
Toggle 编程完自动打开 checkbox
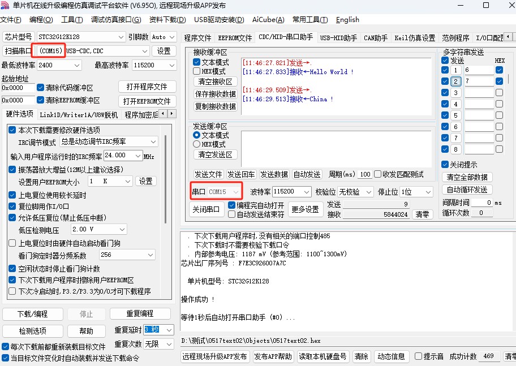[x=231, y=205]
